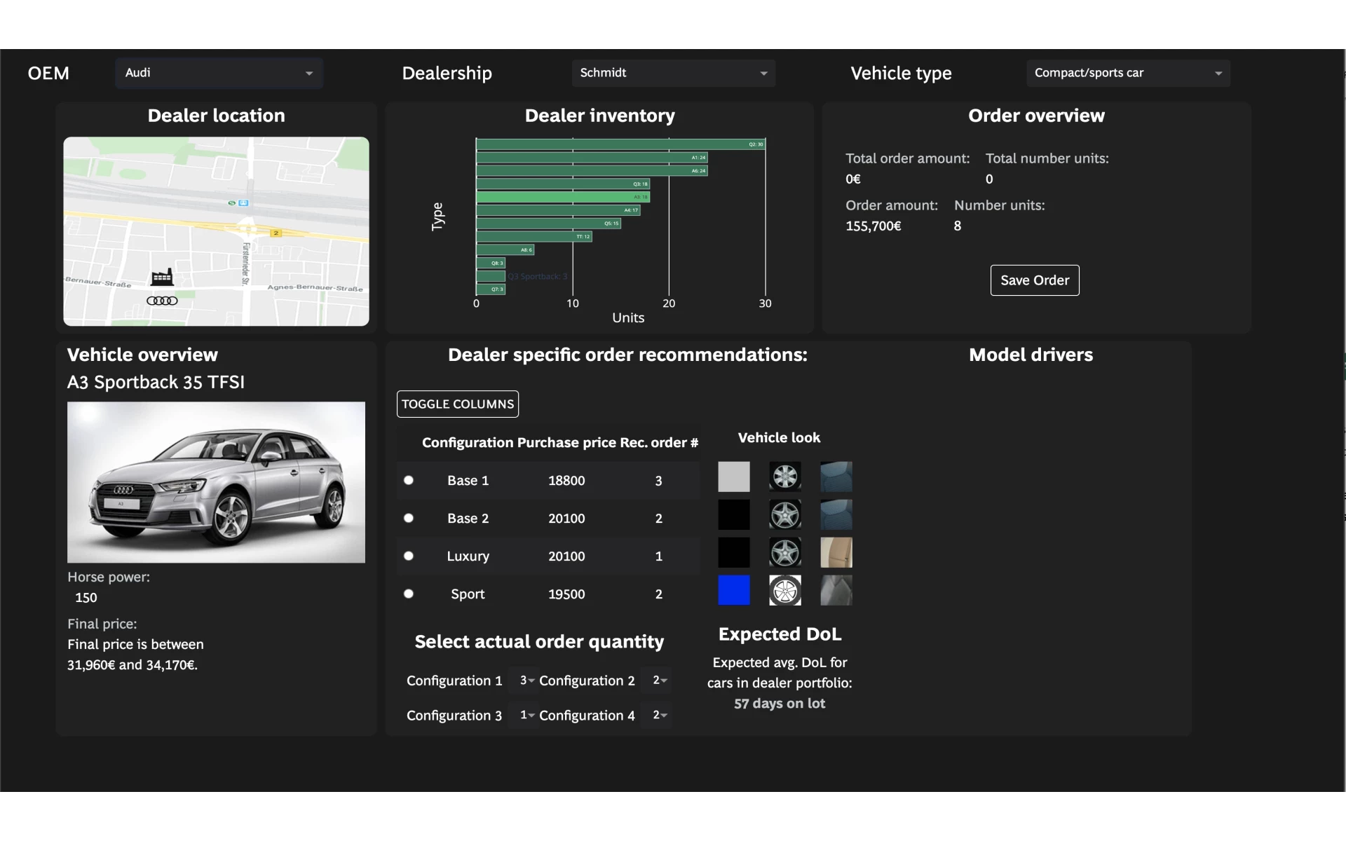The height and width of the screenshot is (841, 1346).
Task: Click the Base 2 wheel rim icon
Action: click(785, 514)
